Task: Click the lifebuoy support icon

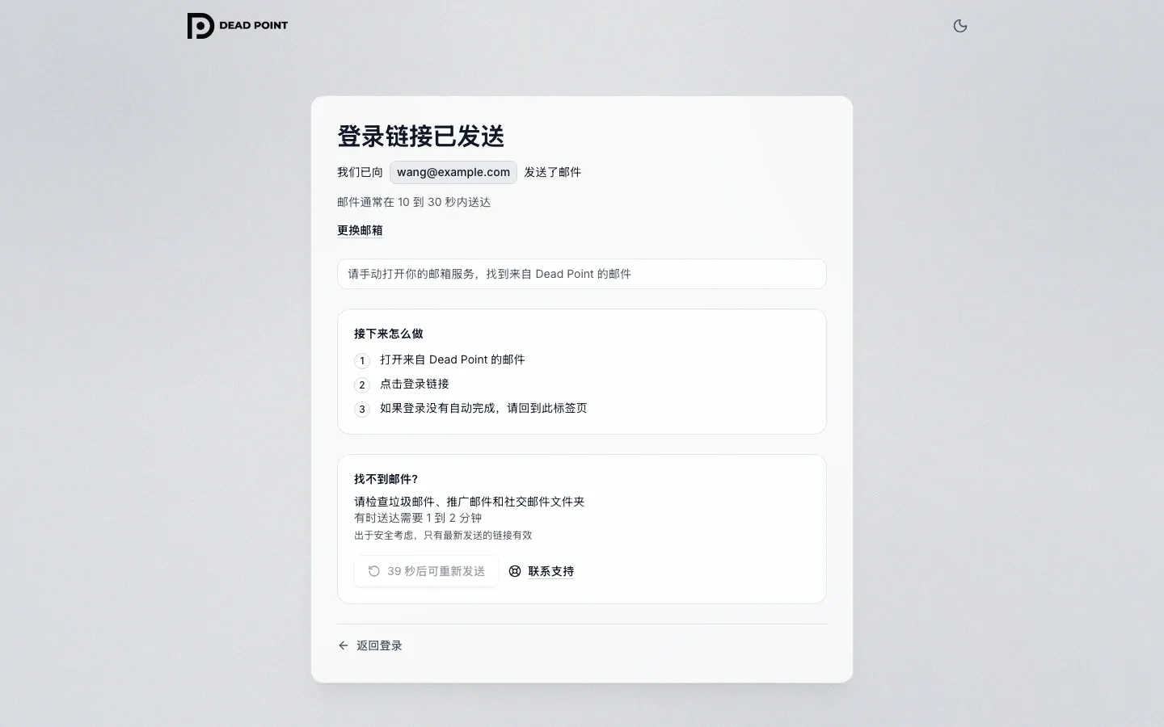Action: tap(515, 571)
